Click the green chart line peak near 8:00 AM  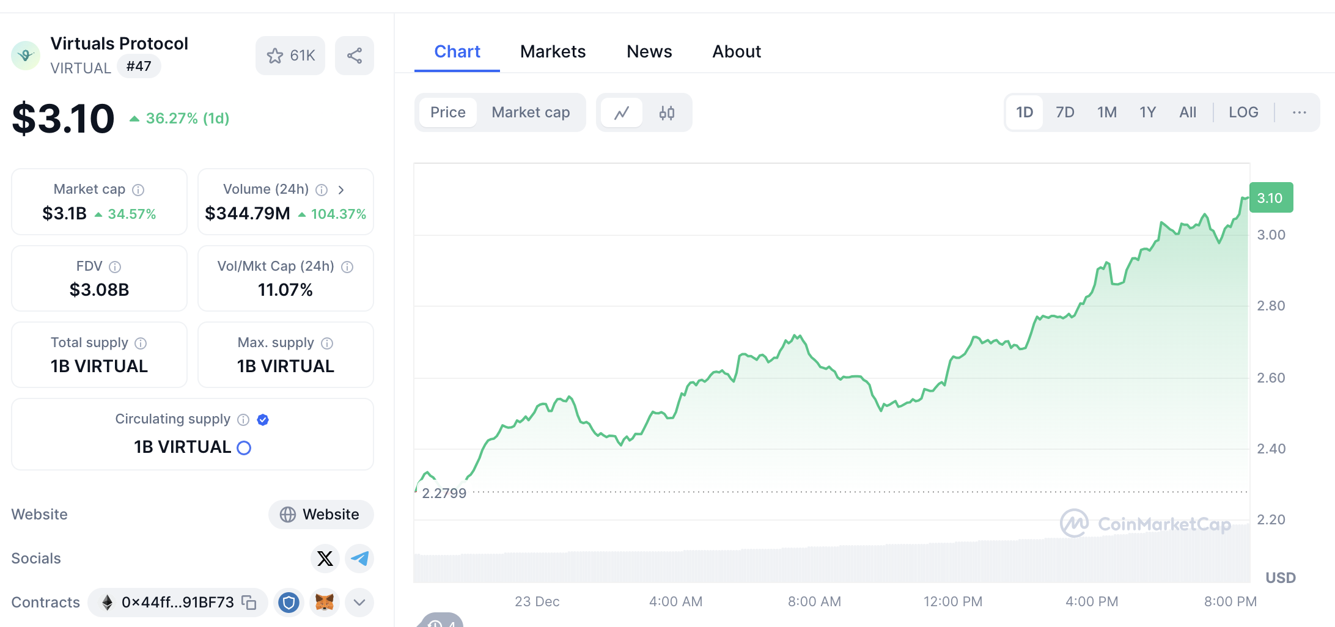click(796, 336)
